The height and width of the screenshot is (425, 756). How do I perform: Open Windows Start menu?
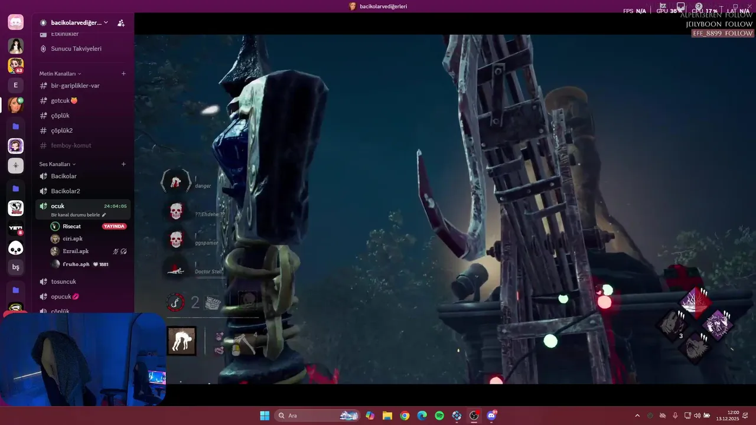(x=265, y=416)
